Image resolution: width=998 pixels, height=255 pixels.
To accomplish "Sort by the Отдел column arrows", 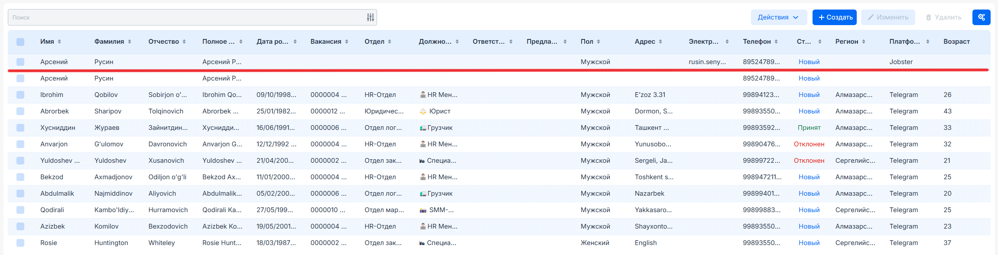I will tap(390, 42).
